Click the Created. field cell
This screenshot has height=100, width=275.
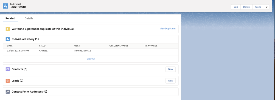43,51
